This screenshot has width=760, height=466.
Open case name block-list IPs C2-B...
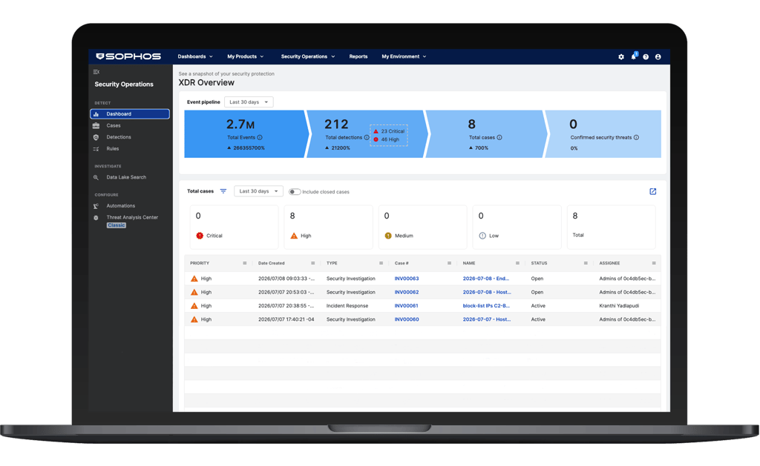486,306
